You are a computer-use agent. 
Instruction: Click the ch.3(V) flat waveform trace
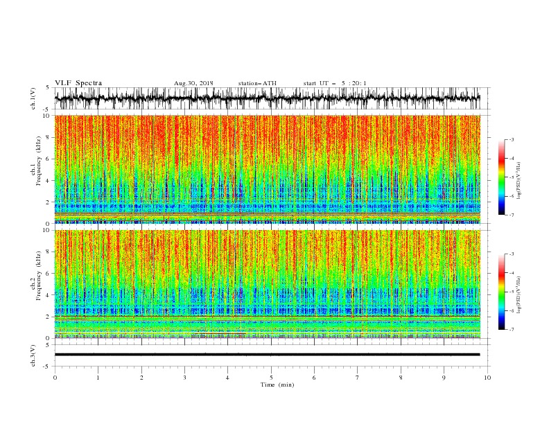267,355
